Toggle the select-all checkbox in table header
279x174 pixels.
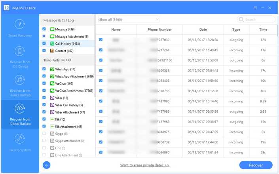[x=101, y=30]
